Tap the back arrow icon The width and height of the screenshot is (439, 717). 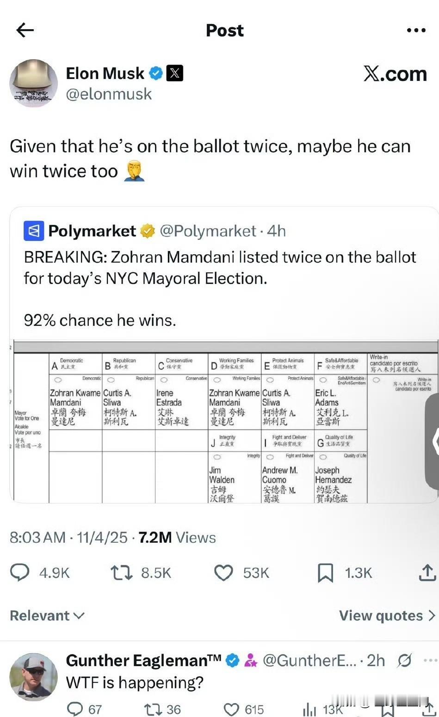[x=25, y=31]
